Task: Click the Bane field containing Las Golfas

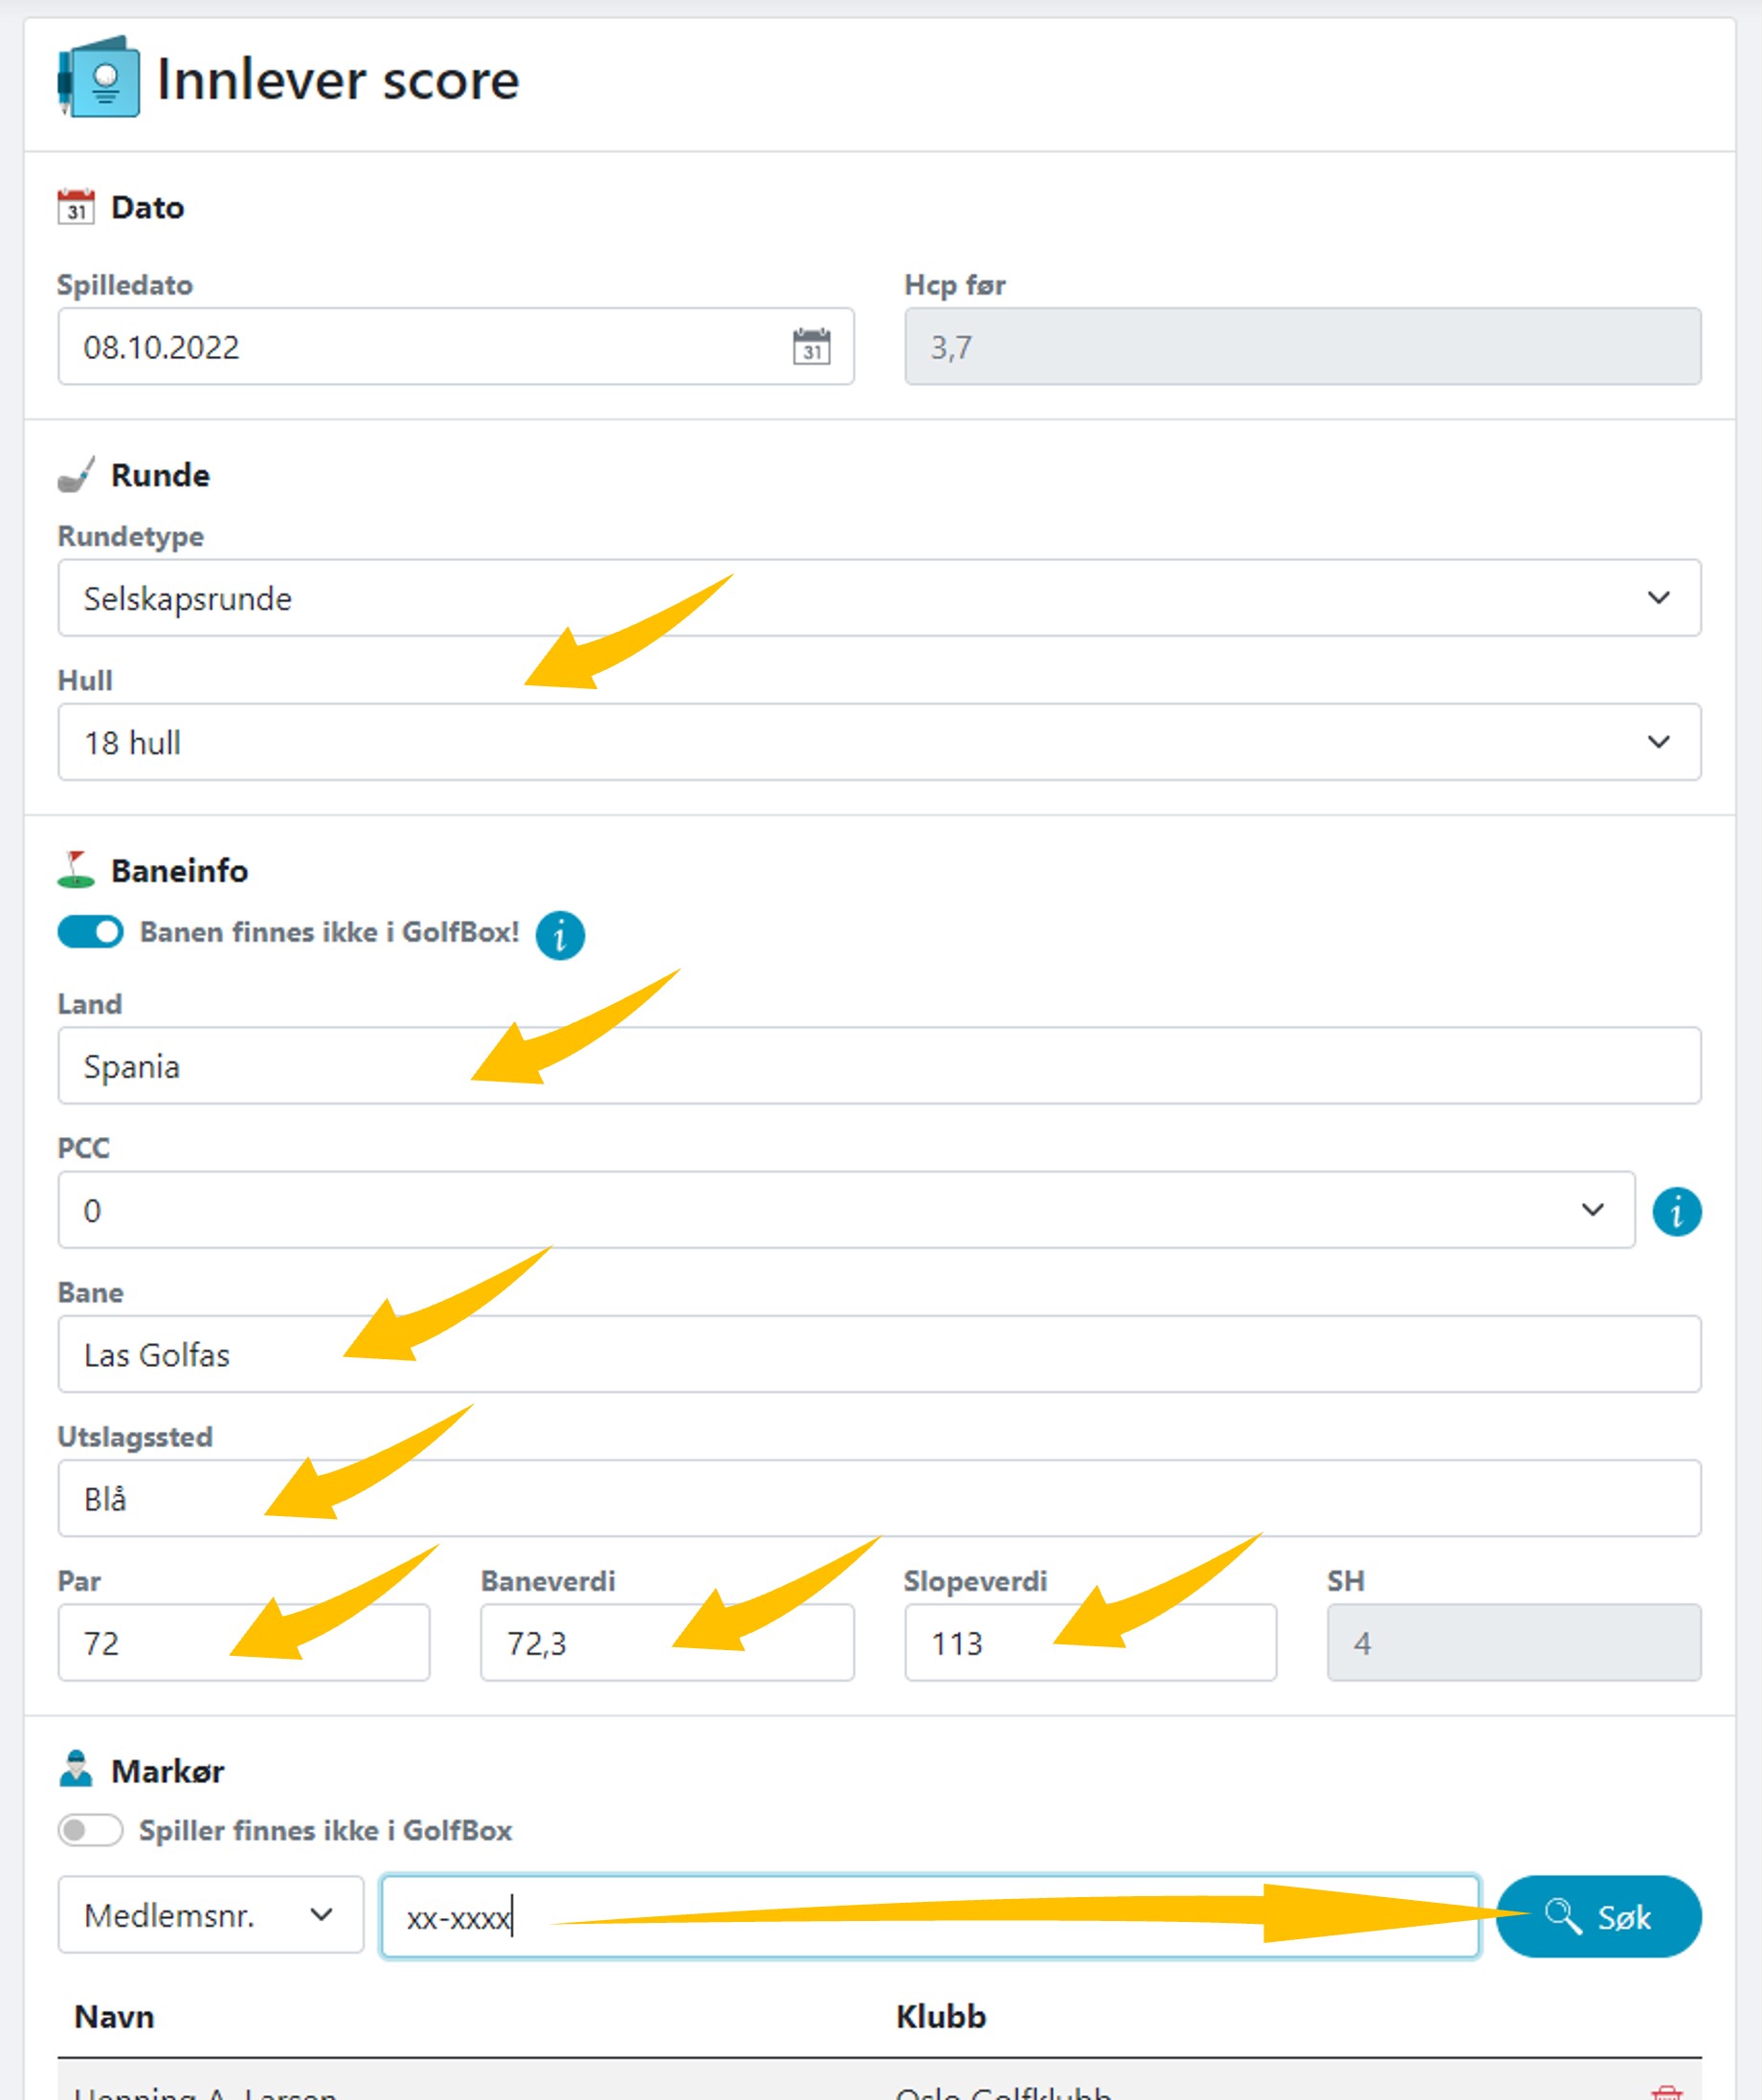Action: click(x=879, y=1354)
